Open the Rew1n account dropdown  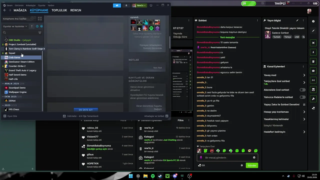139,5
